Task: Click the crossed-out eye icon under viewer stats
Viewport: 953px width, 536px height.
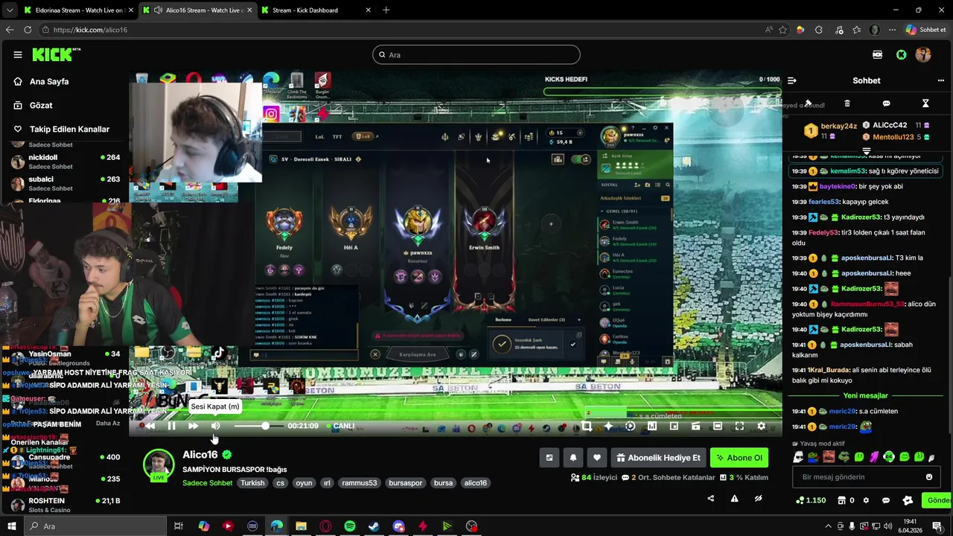Action: pos(758,499)
